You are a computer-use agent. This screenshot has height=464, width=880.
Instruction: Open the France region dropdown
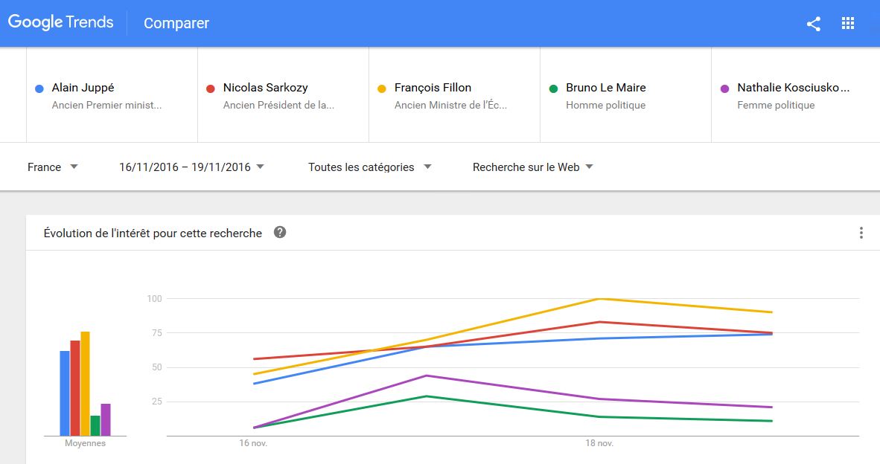(x=53, y=167)
